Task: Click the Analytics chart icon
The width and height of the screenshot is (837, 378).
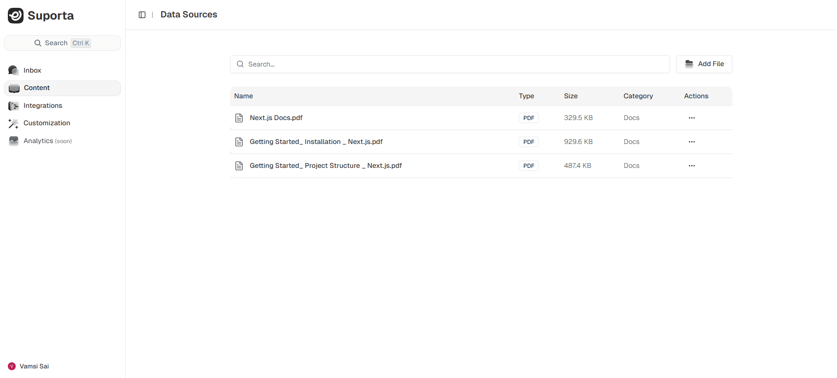Action: coord(14,141)
